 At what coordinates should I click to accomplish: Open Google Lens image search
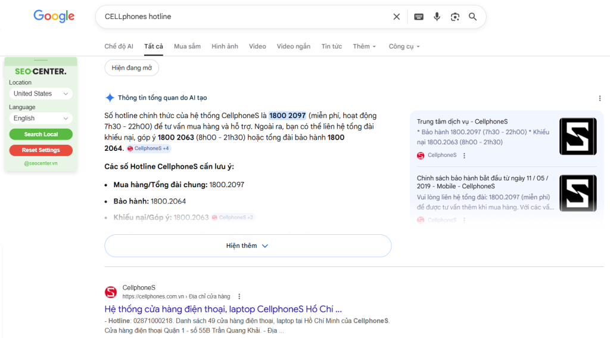click(455, 17)
